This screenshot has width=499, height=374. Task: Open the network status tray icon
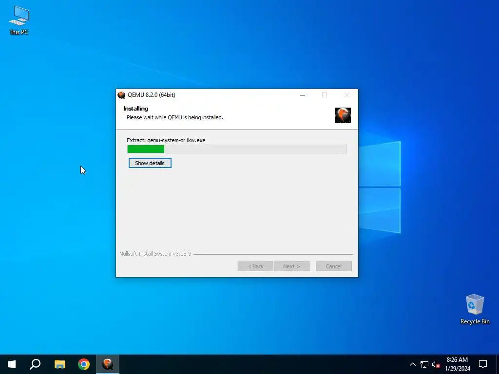click(424, 364)
